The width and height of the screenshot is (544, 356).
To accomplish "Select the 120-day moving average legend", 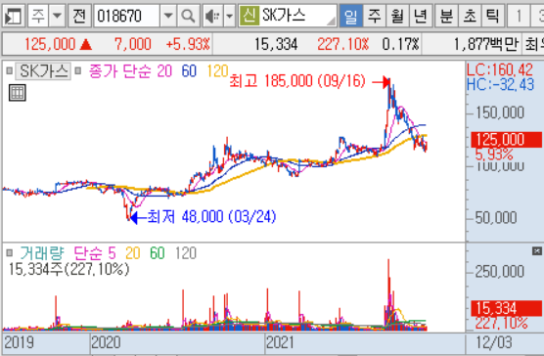I will pos(217,71).
